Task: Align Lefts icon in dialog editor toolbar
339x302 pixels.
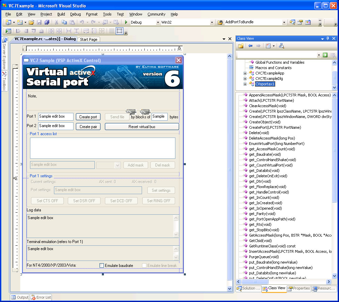Action: point(18,31)
